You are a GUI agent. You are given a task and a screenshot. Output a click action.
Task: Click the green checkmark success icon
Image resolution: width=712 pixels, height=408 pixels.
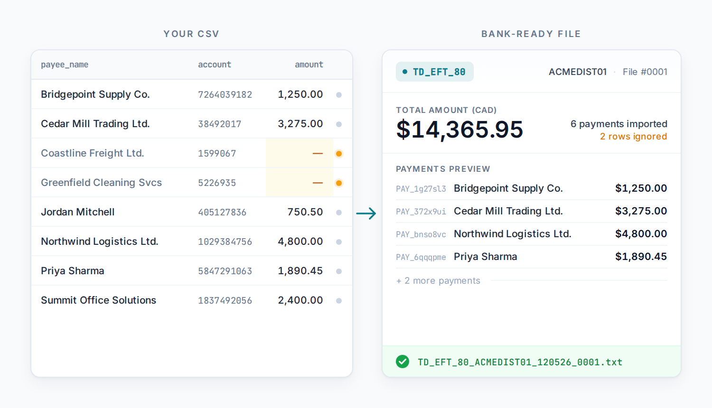pos(403,362)
